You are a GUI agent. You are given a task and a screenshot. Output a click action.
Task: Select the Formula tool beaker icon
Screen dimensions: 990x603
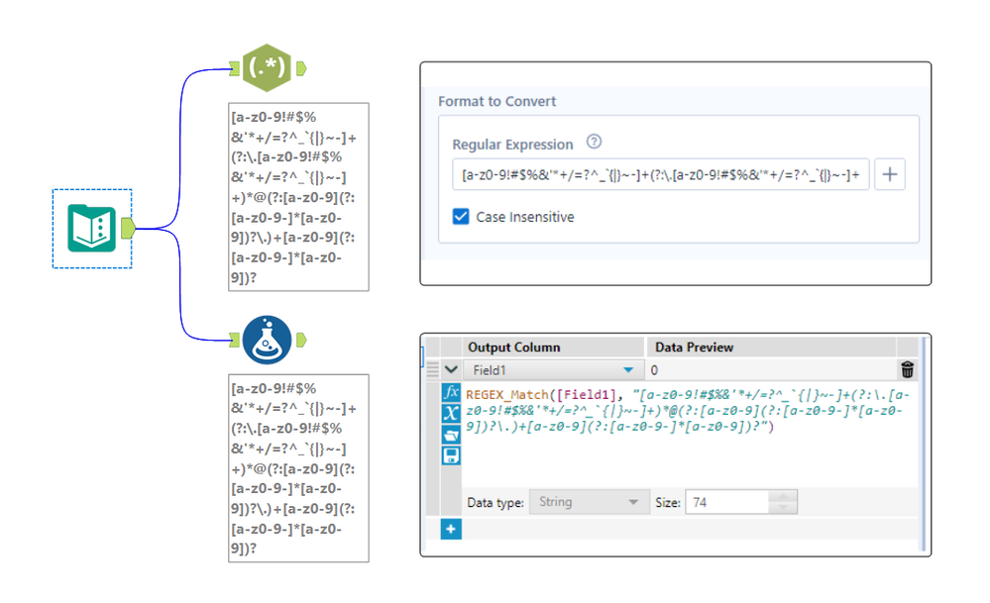click(267, 340)
